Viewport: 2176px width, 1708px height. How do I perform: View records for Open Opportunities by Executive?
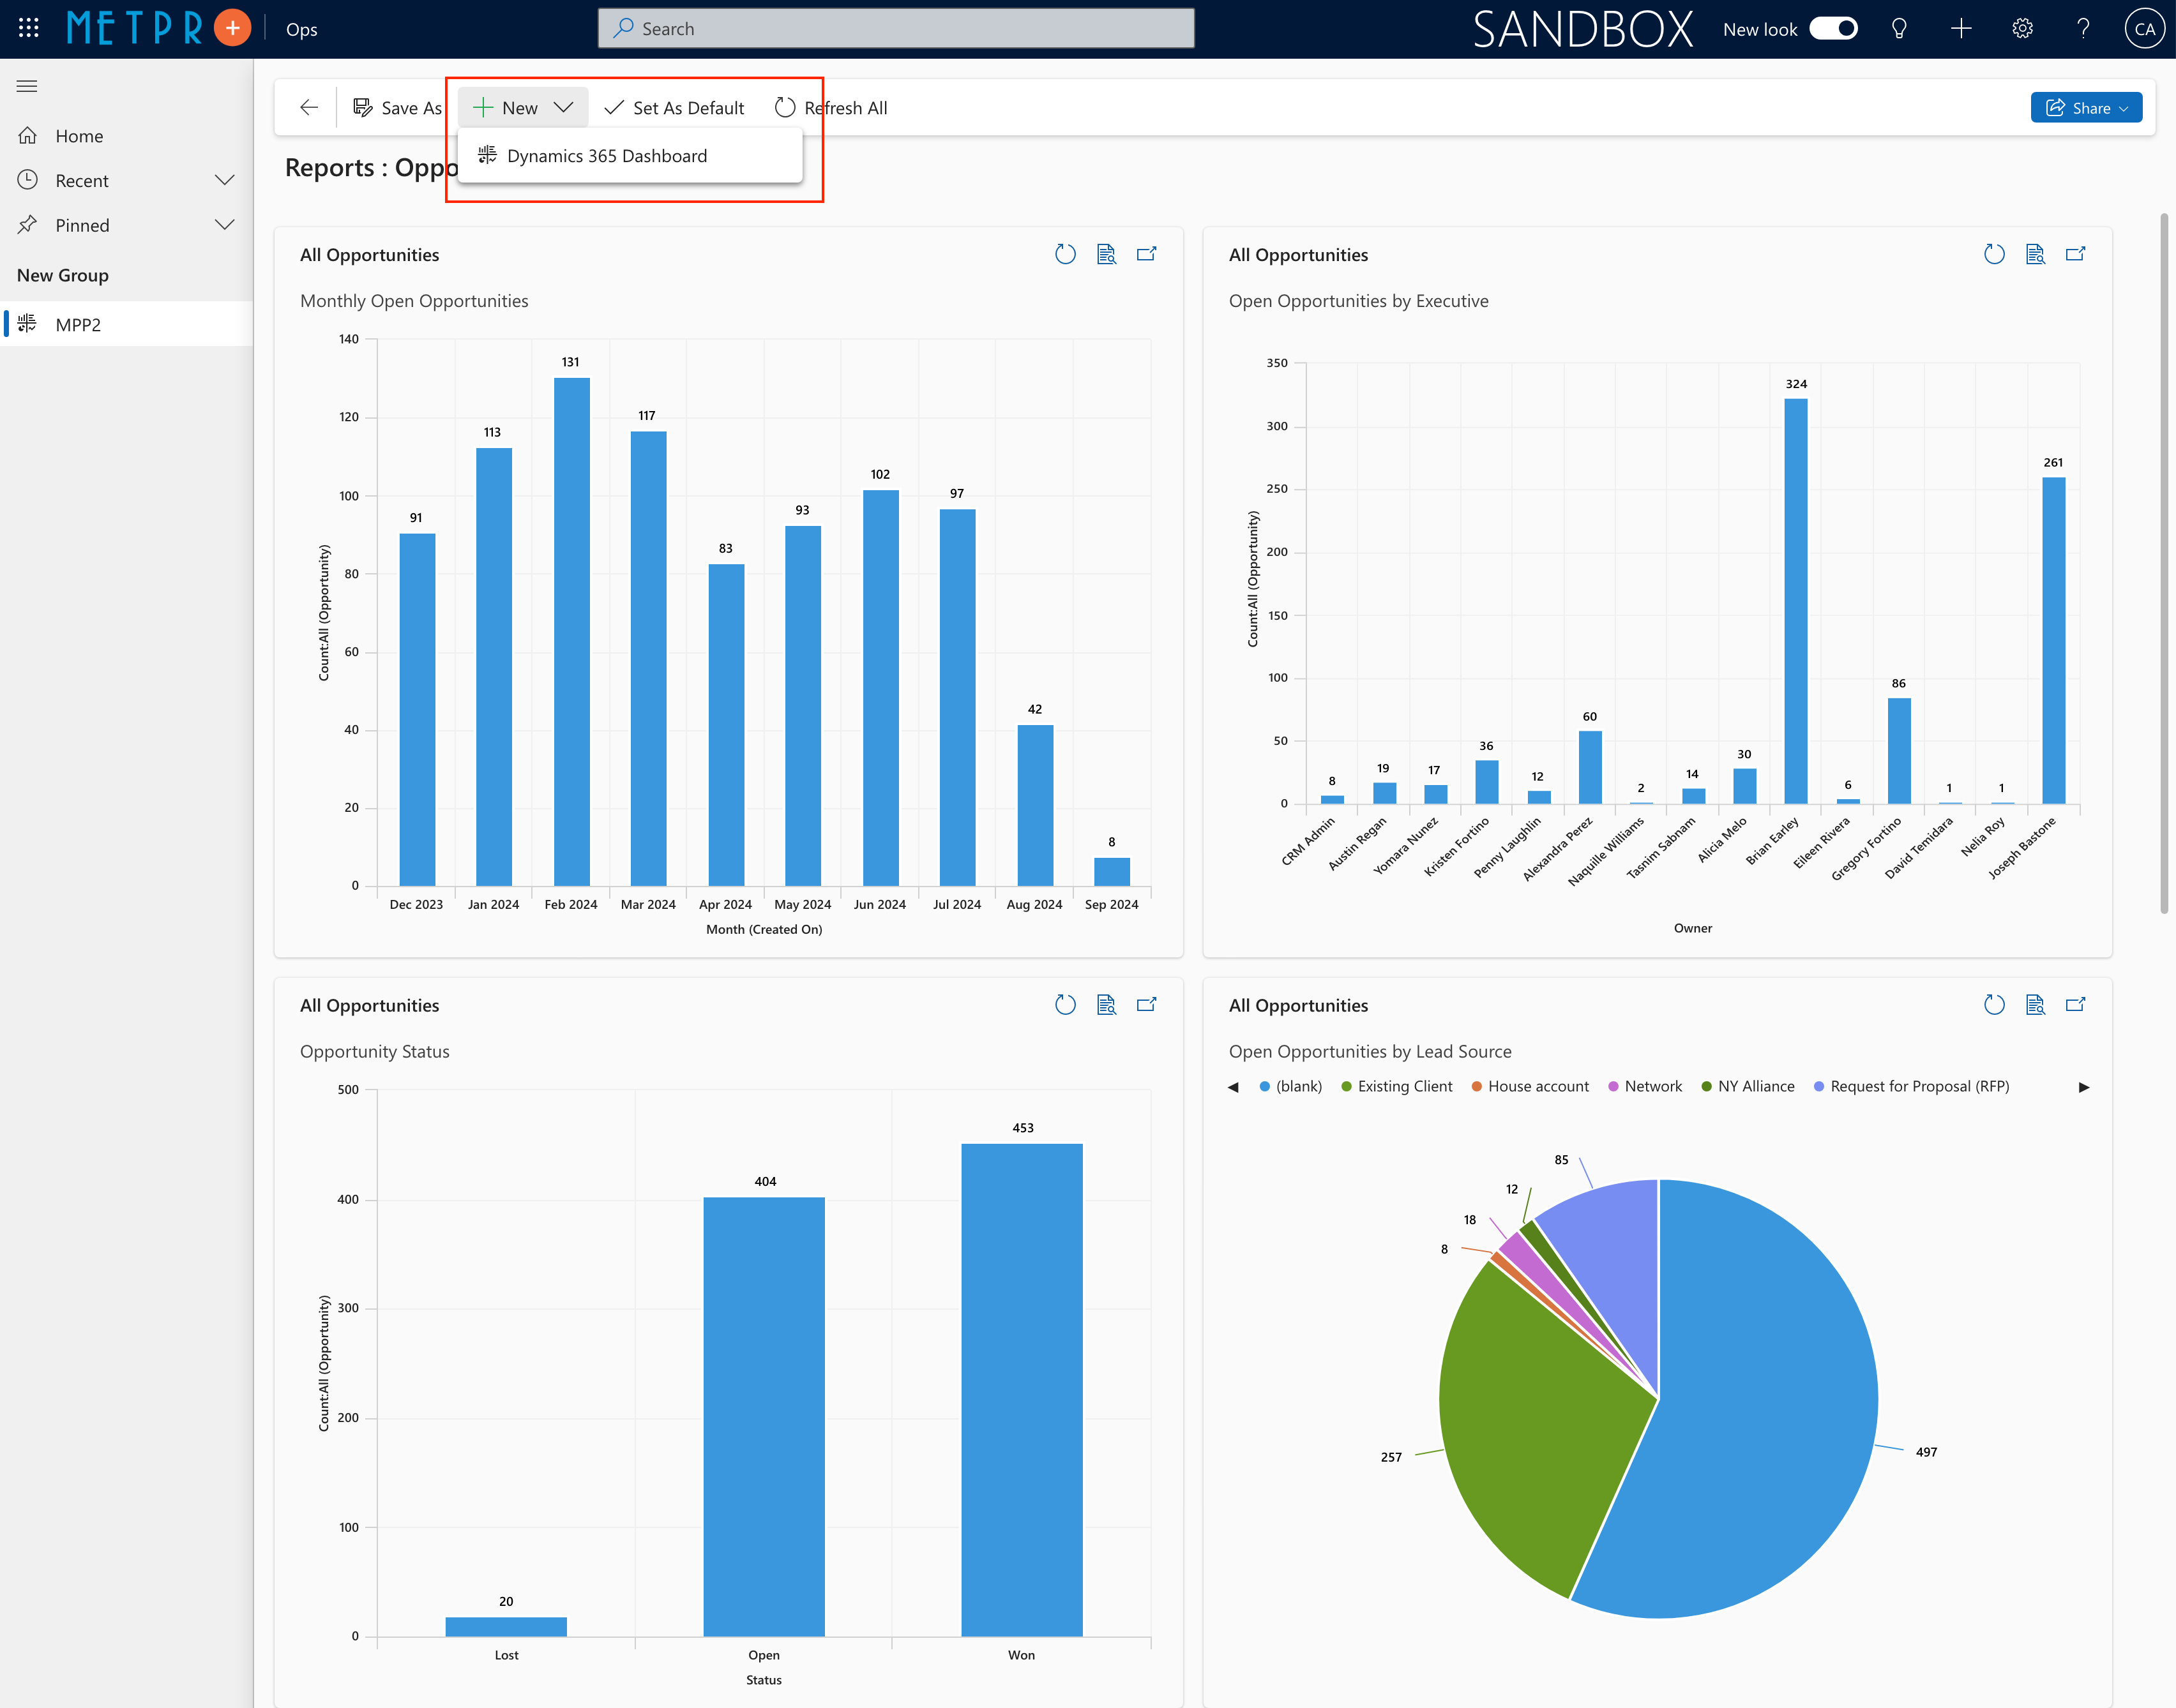click(x=2034, y=254)
